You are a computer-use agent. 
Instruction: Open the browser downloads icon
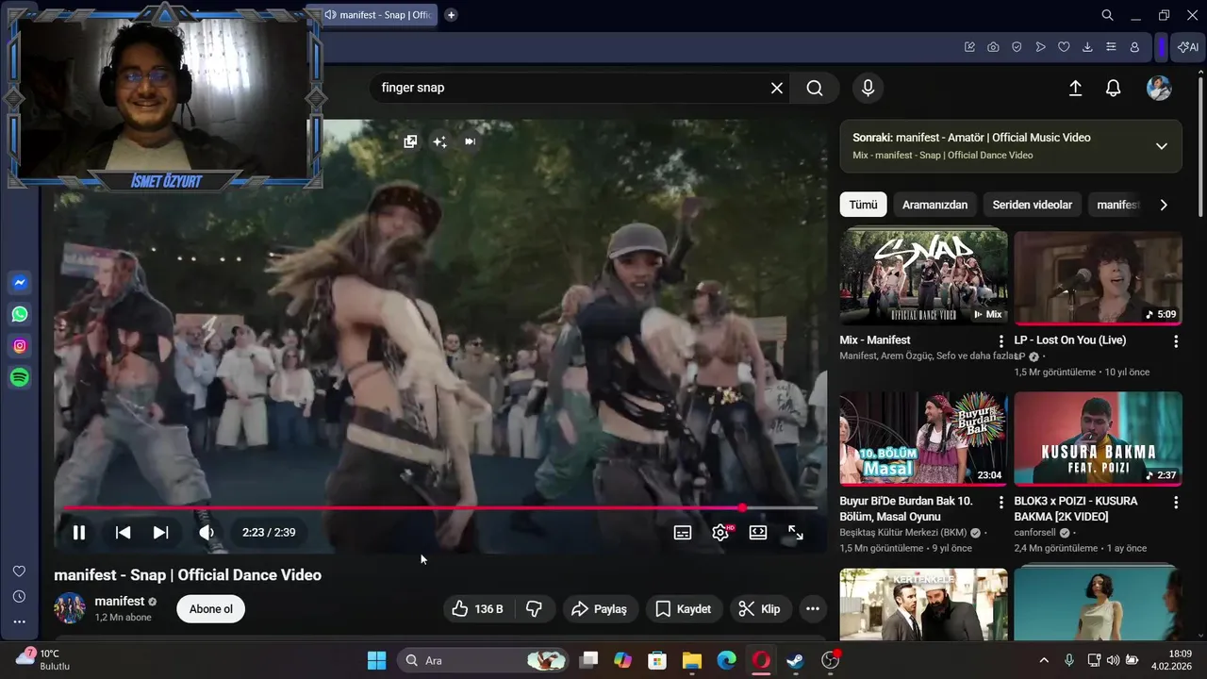[x=1087, y=47]
